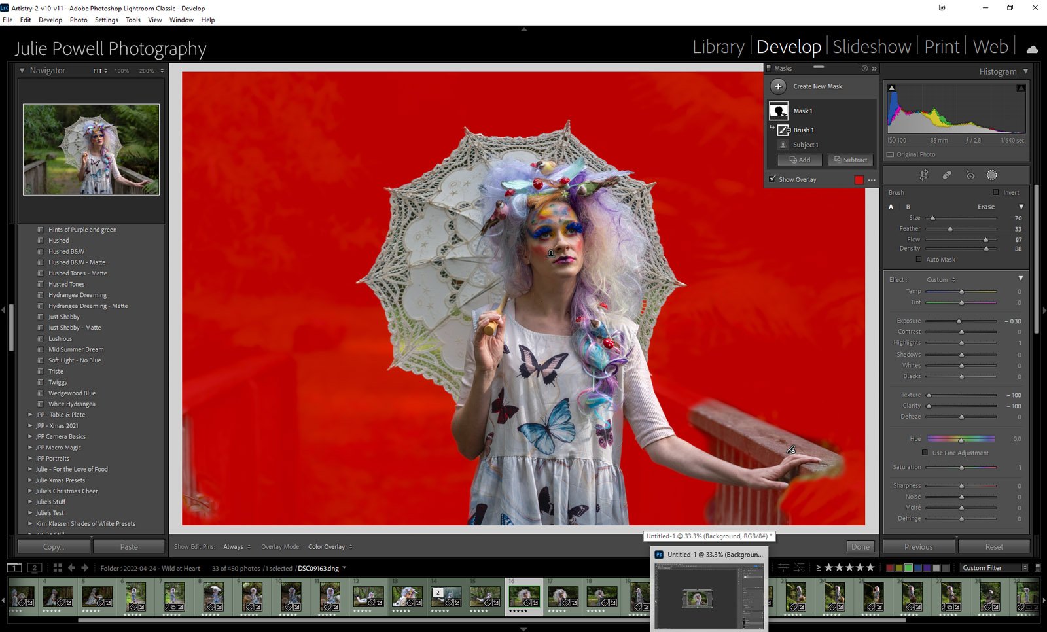Toggle the Show Overlay checkbox
1047x632 pixels.
pos(773,179)
